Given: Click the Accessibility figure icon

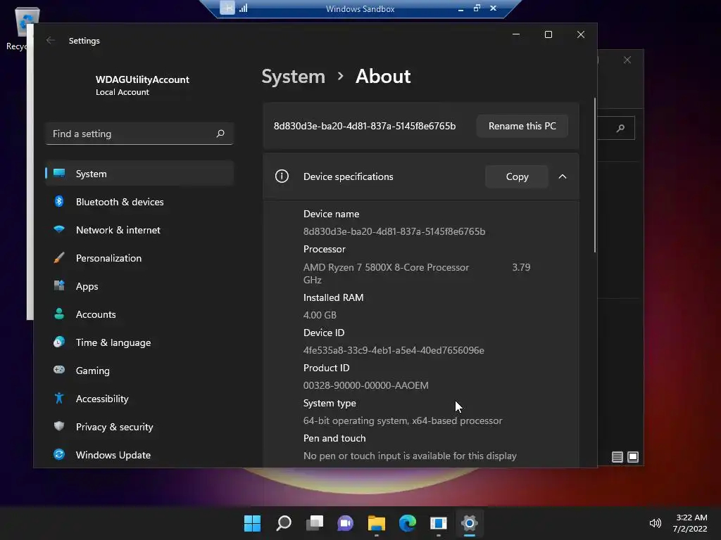Looking at the screenshot, I should pos(59,398).
